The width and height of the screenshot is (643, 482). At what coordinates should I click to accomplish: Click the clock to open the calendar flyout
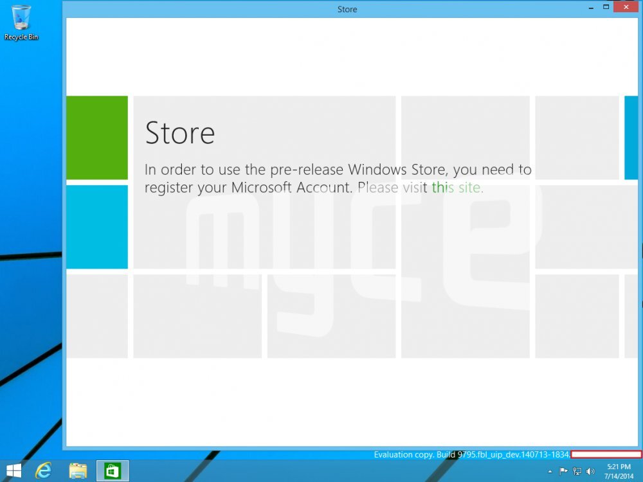click(x=619, y=468)
